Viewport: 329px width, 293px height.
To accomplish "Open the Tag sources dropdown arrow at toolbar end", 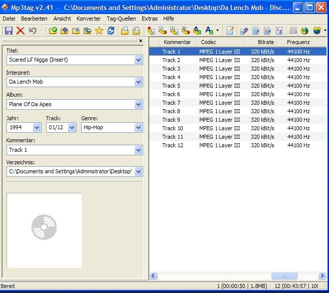I will 325,31.
